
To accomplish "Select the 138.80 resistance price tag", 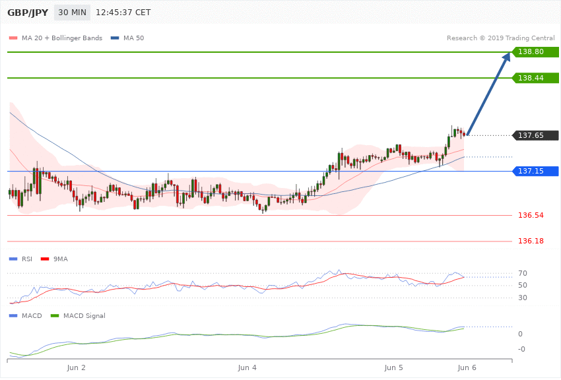I will point(535,52).
